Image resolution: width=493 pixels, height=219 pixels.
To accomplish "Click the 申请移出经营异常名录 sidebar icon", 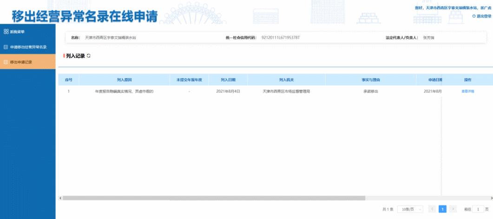I will point(6,47).
